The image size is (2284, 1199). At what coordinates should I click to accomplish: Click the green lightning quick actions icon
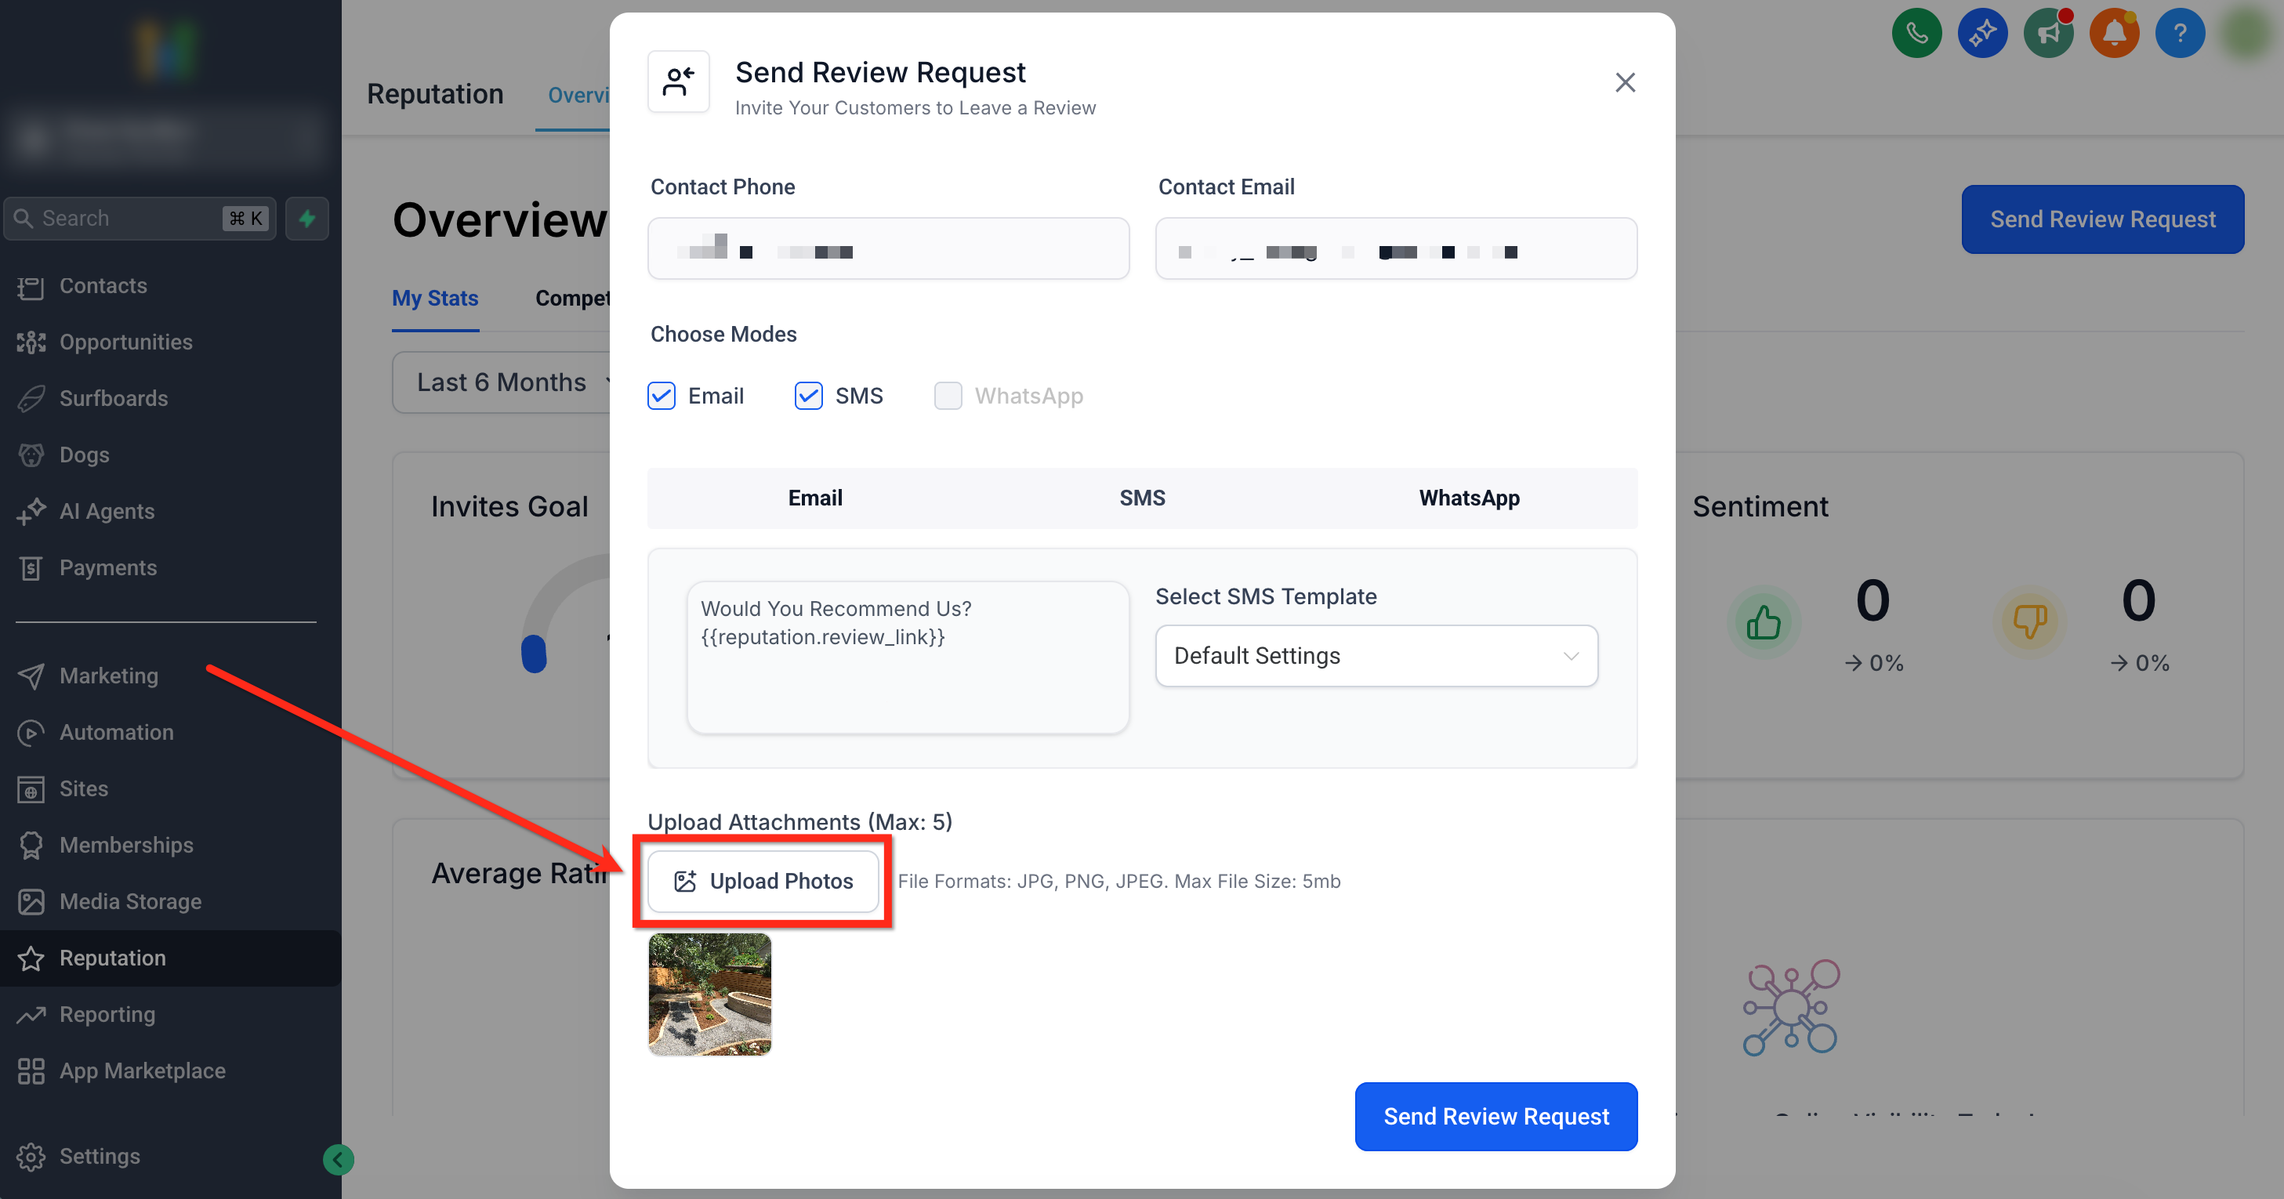306,218
